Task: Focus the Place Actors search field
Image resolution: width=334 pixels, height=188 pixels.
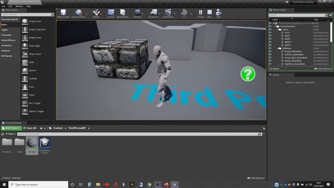Action: tap(26, 15)
